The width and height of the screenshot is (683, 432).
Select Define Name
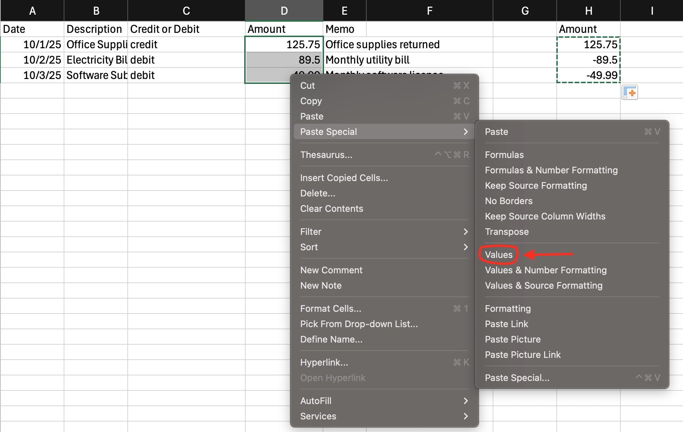click(x=384, y=339)
